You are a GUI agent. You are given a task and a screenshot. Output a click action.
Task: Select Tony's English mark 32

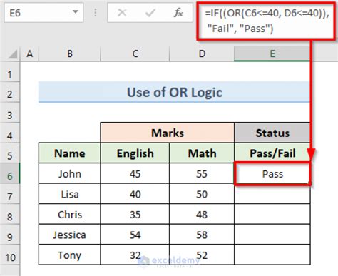pos(135,255)
